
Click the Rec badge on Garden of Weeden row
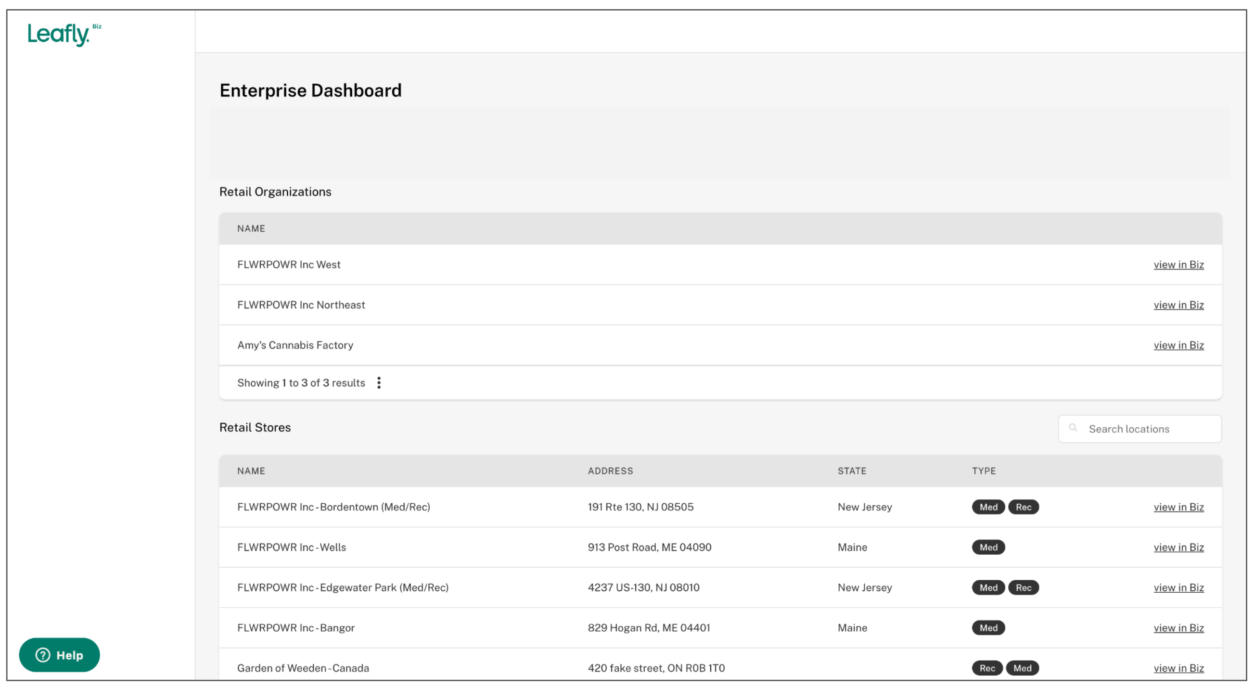click(987, 669)
